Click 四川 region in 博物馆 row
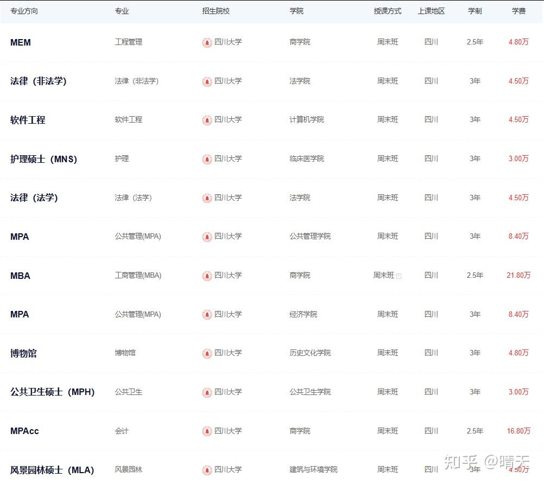The height and width of the screenshot is (484, 544). (x=431, y=353)
